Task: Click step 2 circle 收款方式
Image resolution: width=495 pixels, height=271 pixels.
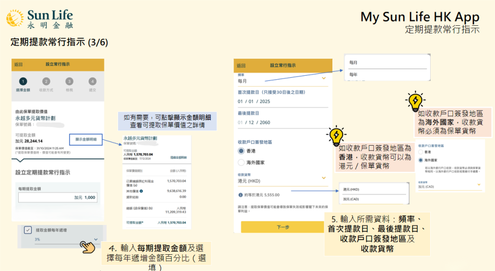Action: [46, 81]
